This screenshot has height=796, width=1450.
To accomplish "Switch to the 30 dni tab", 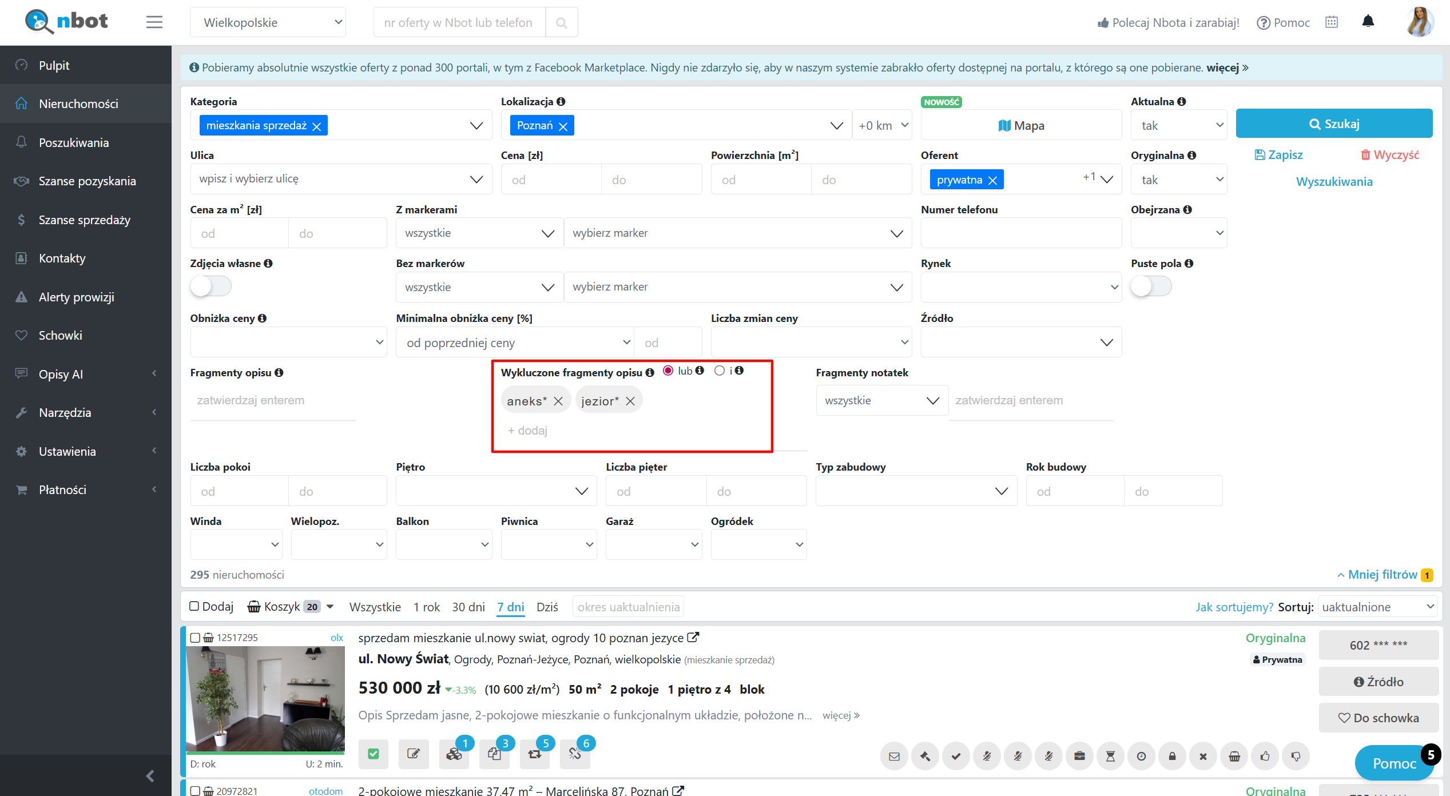I will pyautogui.click(x=468, y=607).
